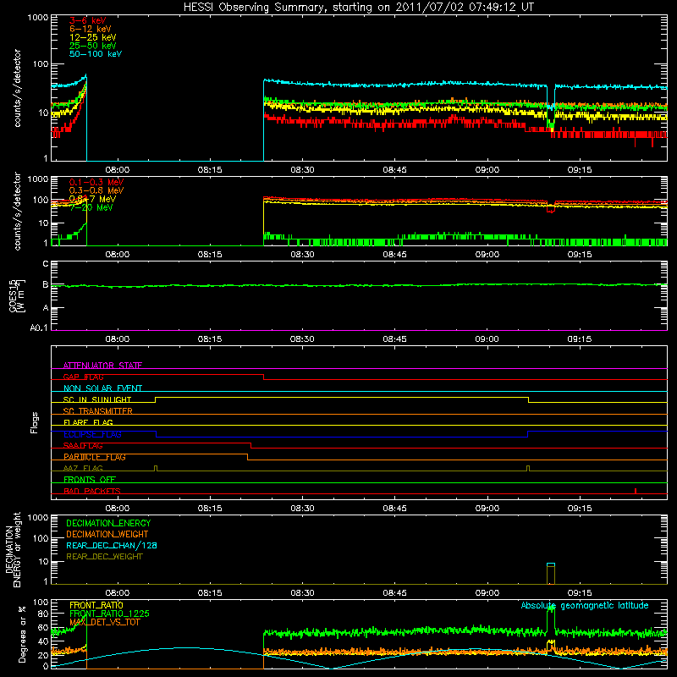Screen dimensions: 677x677
Task: Click the Absolute geomagnetic latitude label
Action: pyautogui.click(x=585, y=606)
